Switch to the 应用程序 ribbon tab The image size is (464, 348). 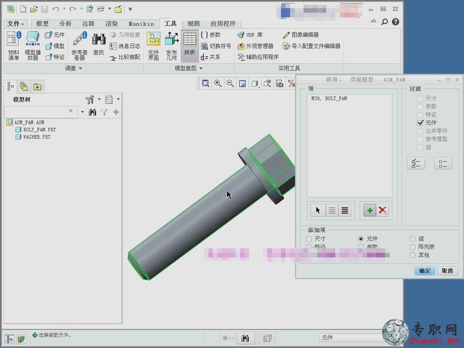tap(223, 24)
